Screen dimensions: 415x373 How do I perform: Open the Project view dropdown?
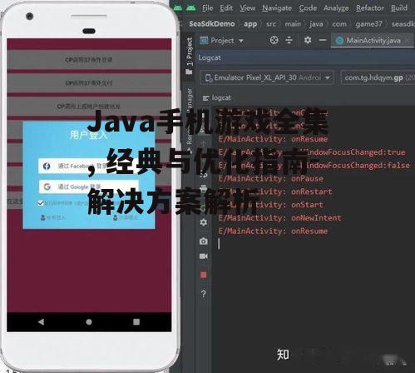[x=221, y=41]
